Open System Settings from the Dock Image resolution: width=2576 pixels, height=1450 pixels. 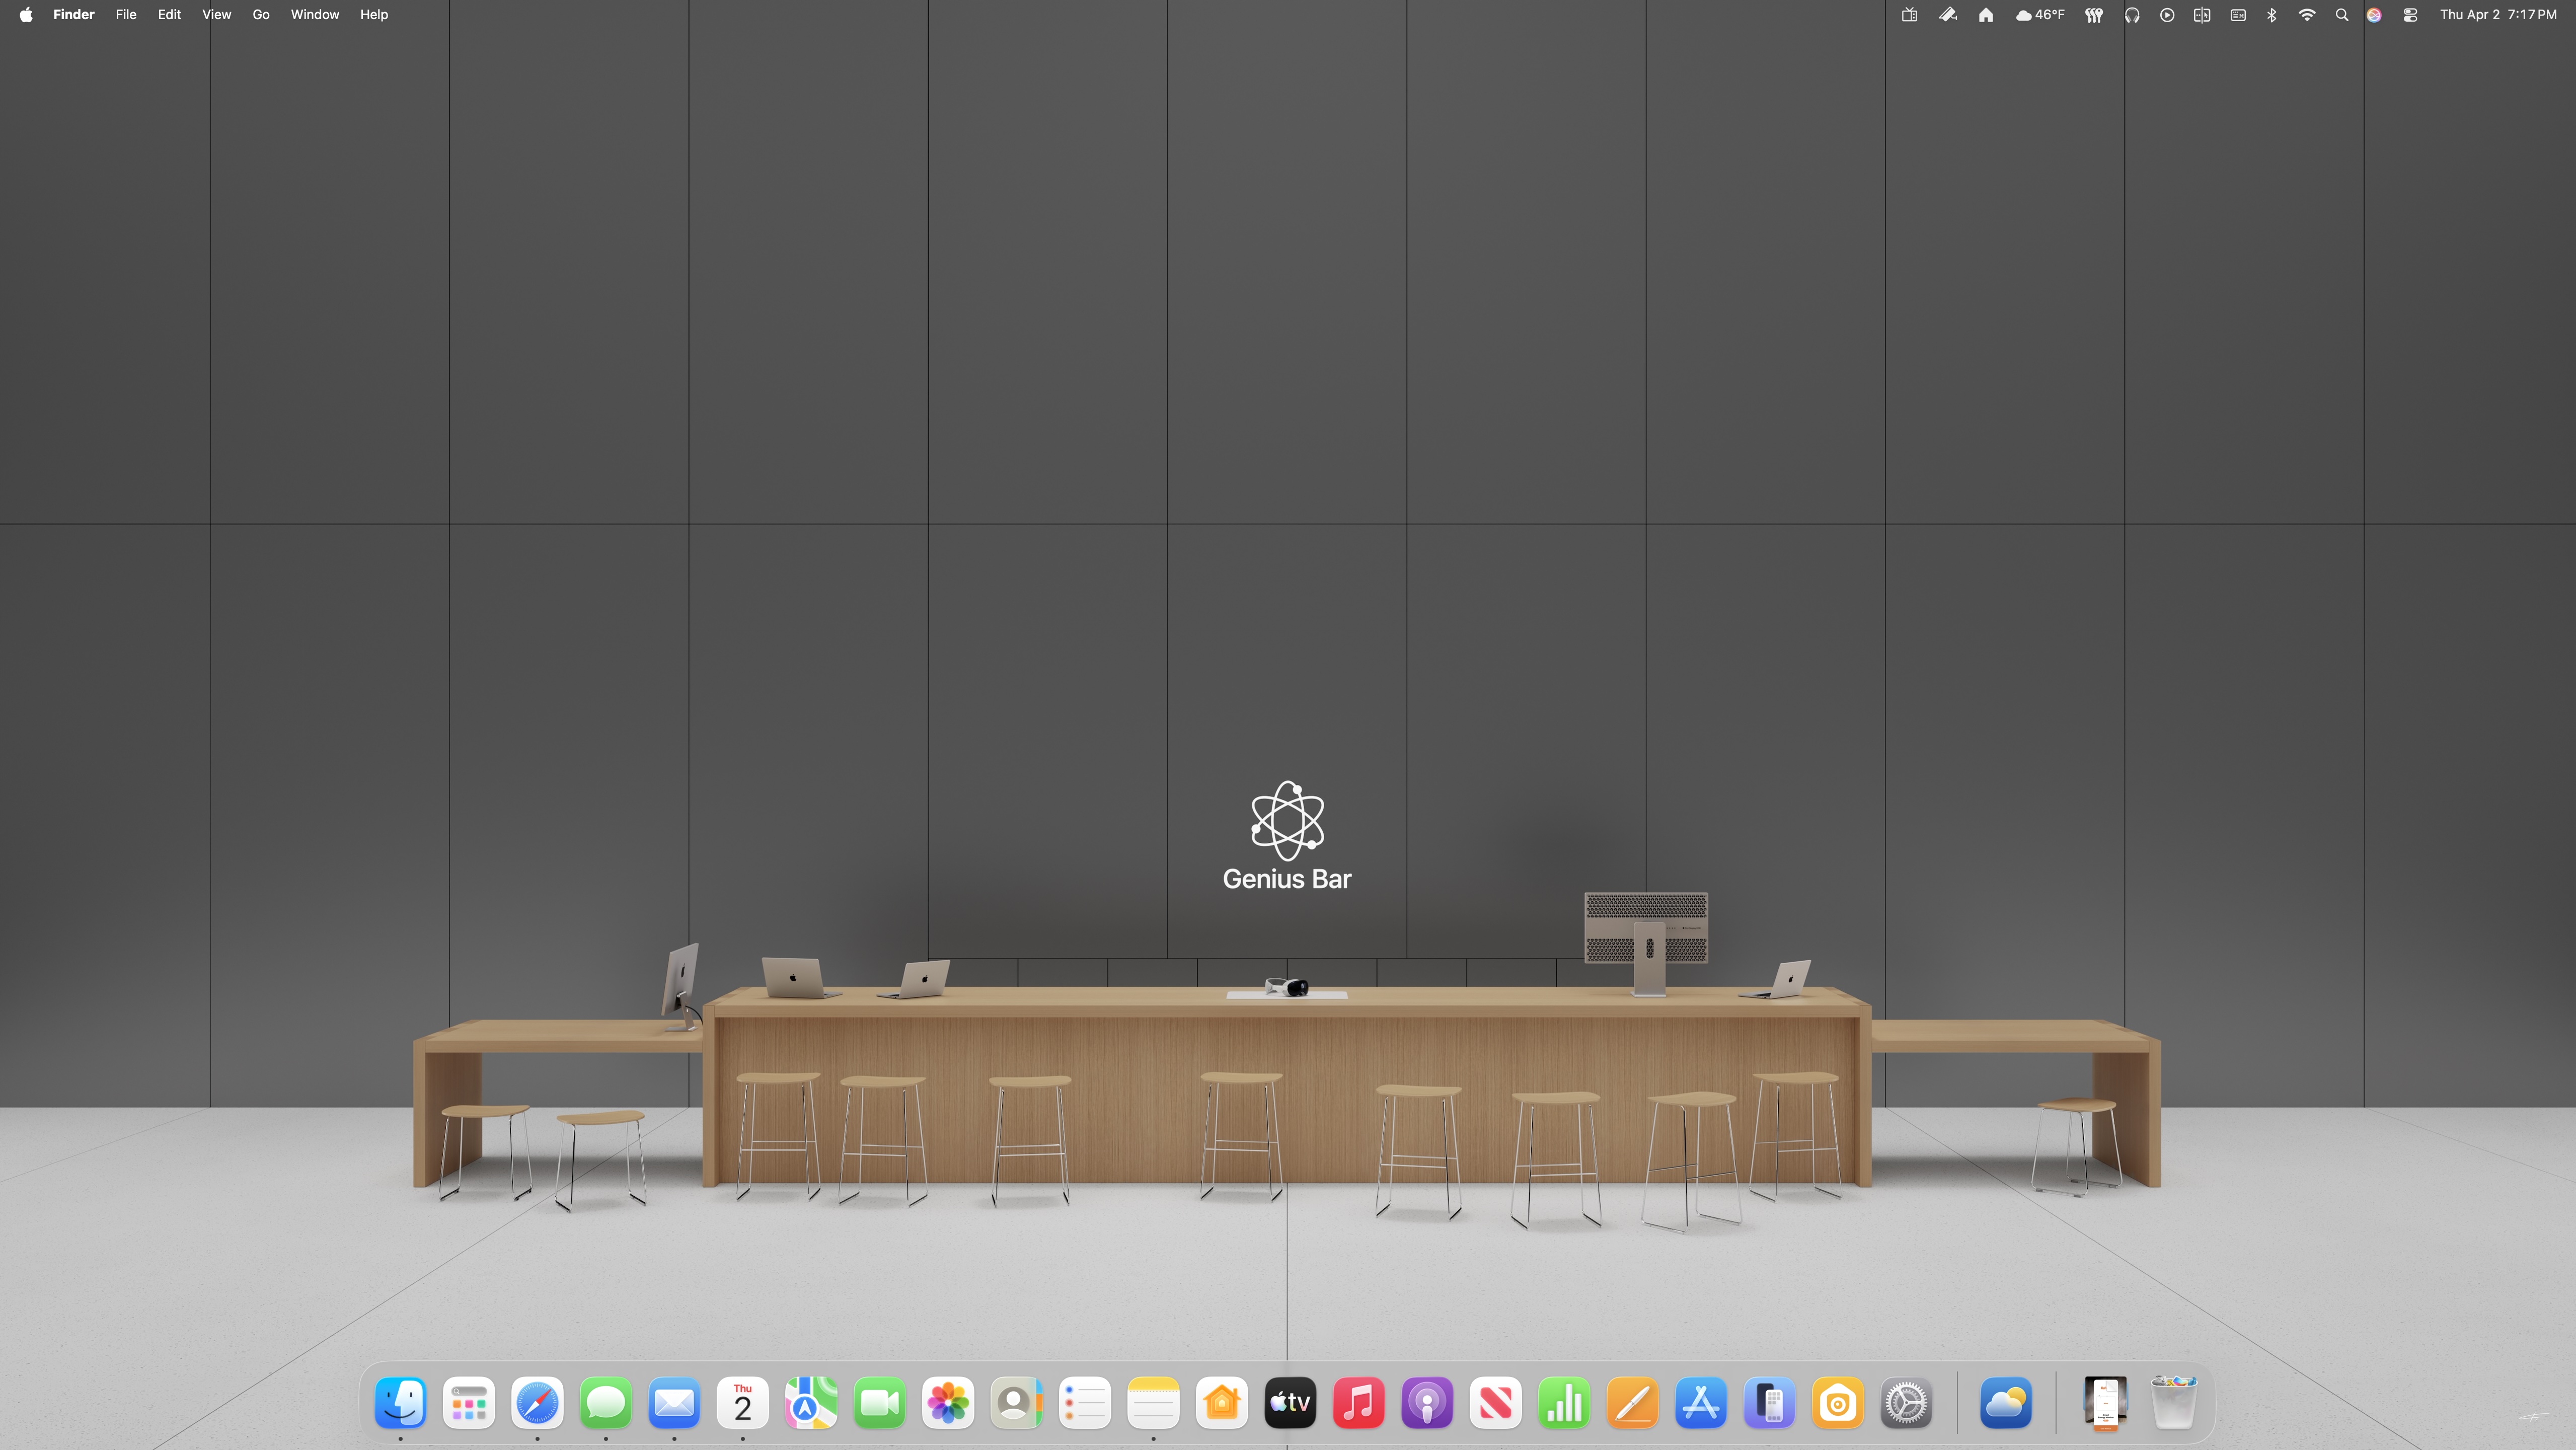click(1906, 1403)
